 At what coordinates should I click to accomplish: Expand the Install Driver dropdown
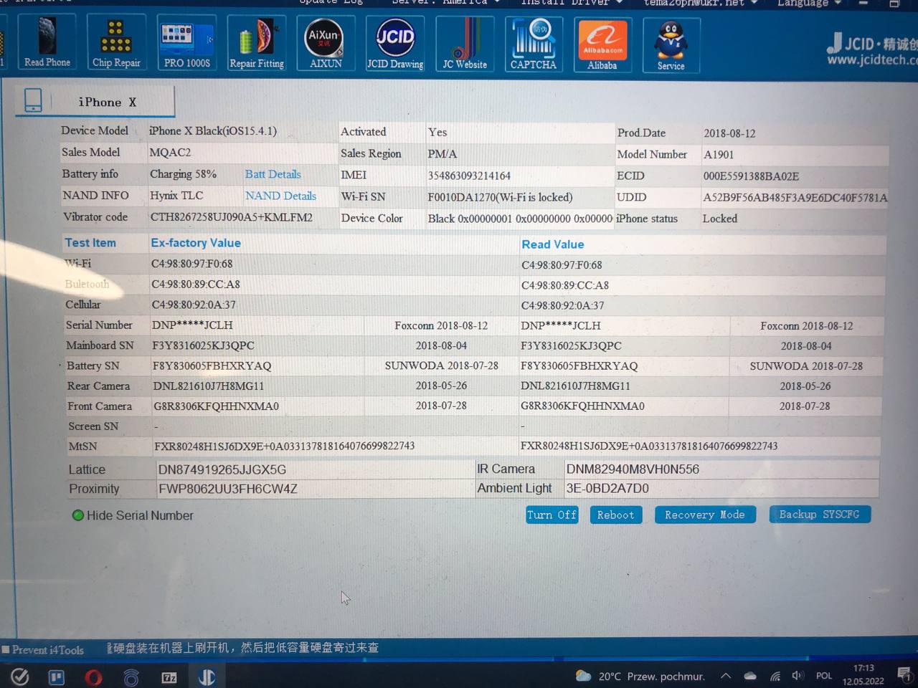click(x=570, y=3)
